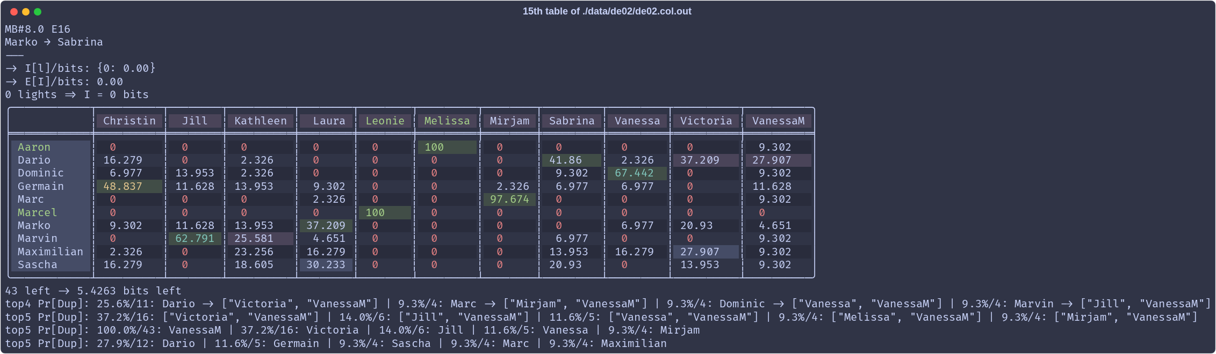Click the 'Sascha' row label

(x=51, y=265)
